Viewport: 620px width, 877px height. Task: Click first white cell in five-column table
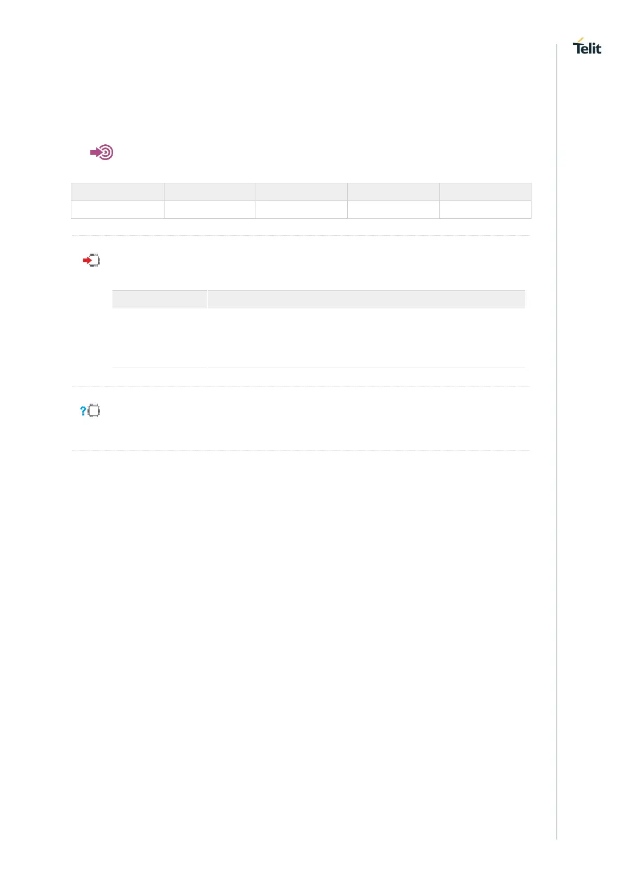click(118, 209)
